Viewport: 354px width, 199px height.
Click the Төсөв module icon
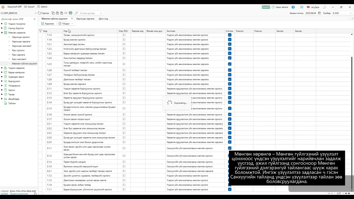tap(6, 95)
